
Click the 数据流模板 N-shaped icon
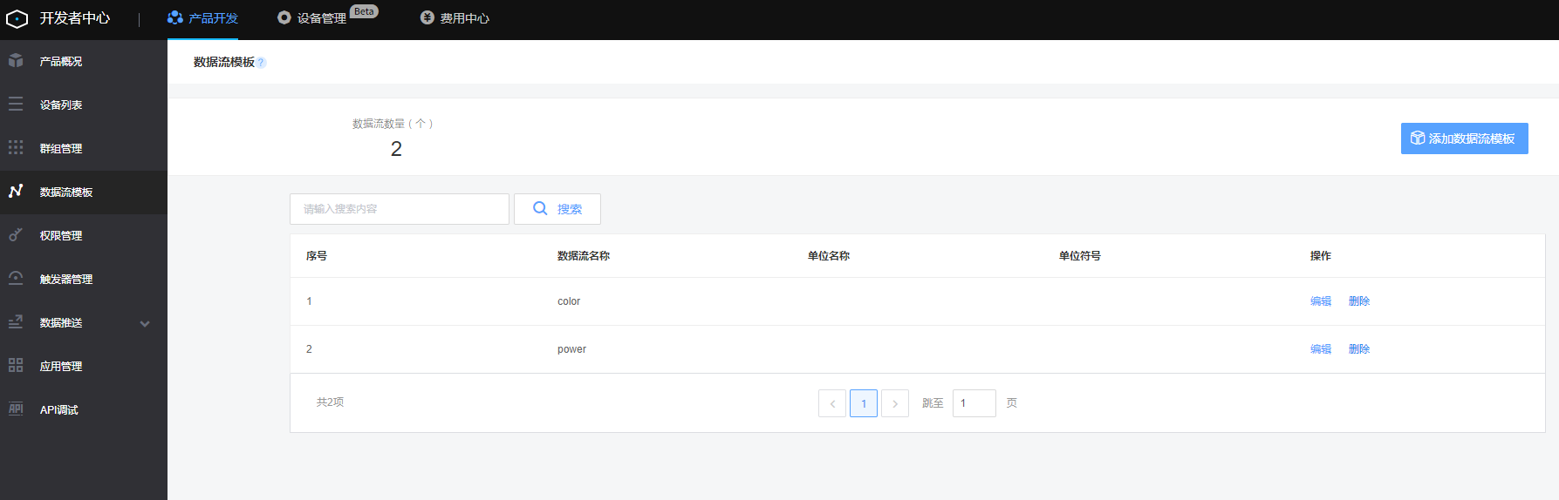tap(16, 191)
